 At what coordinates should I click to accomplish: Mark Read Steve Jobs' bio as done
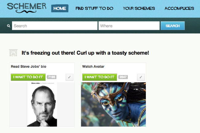click(70, 77)
